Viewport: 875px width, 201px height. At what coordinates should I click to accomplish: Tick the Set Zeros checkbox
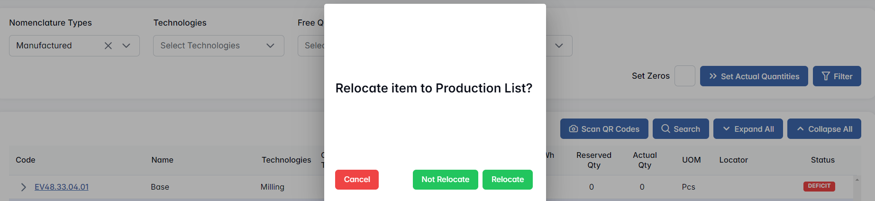click(x=684, y=76)
